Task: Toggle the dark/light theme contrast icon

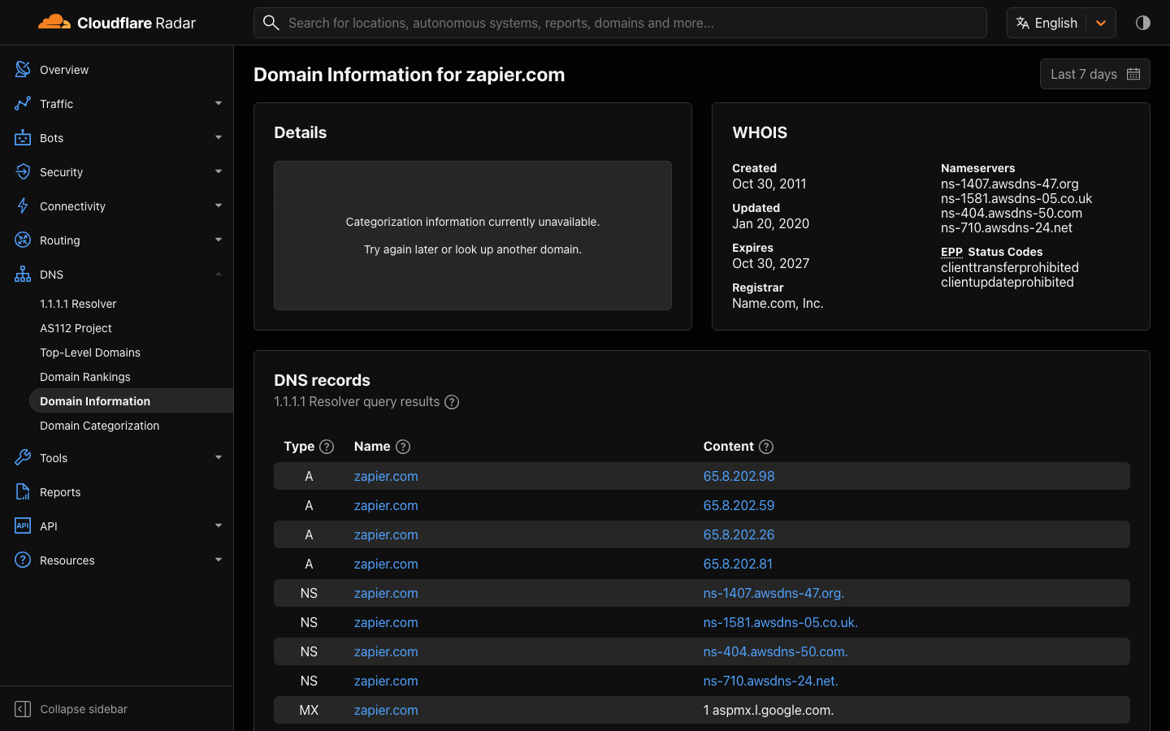Action: pos(1143,23)
